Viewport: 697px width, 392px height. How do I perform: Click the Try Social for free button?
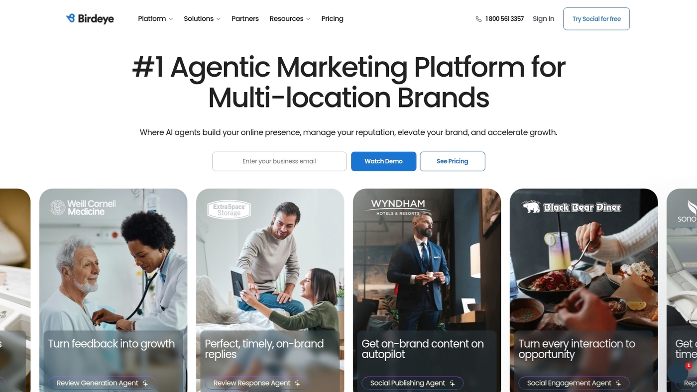coord(596,19)
